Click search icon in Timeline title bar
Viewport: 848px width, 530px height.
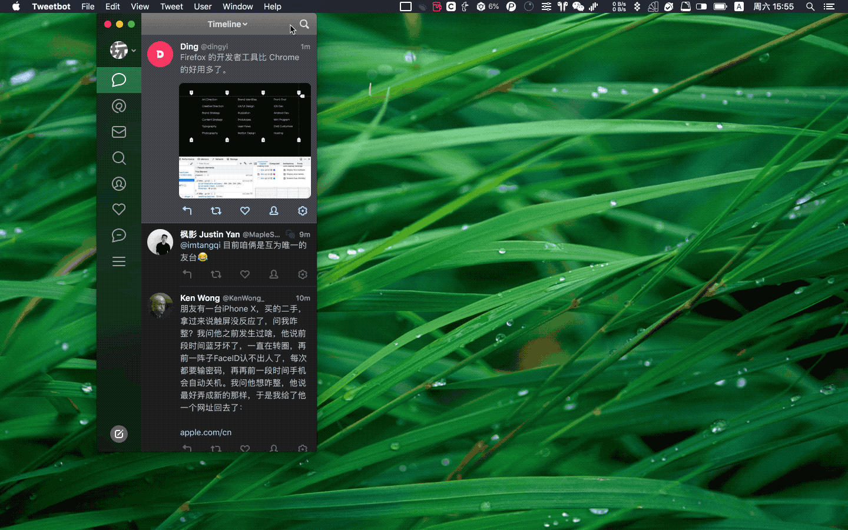click(x=304, y=24)
